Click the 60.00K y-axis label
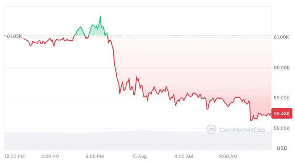The image size is (295, 163). 282,67
